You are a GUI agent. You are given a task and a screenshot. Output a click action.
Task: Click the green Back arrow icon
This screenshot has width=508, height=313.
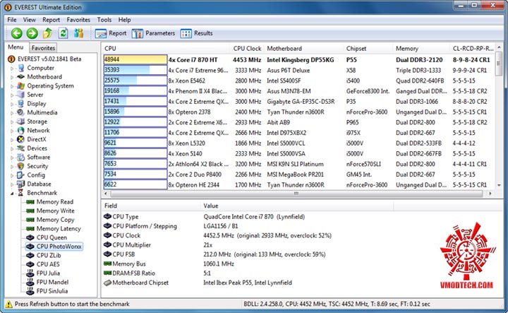(16, 33)
